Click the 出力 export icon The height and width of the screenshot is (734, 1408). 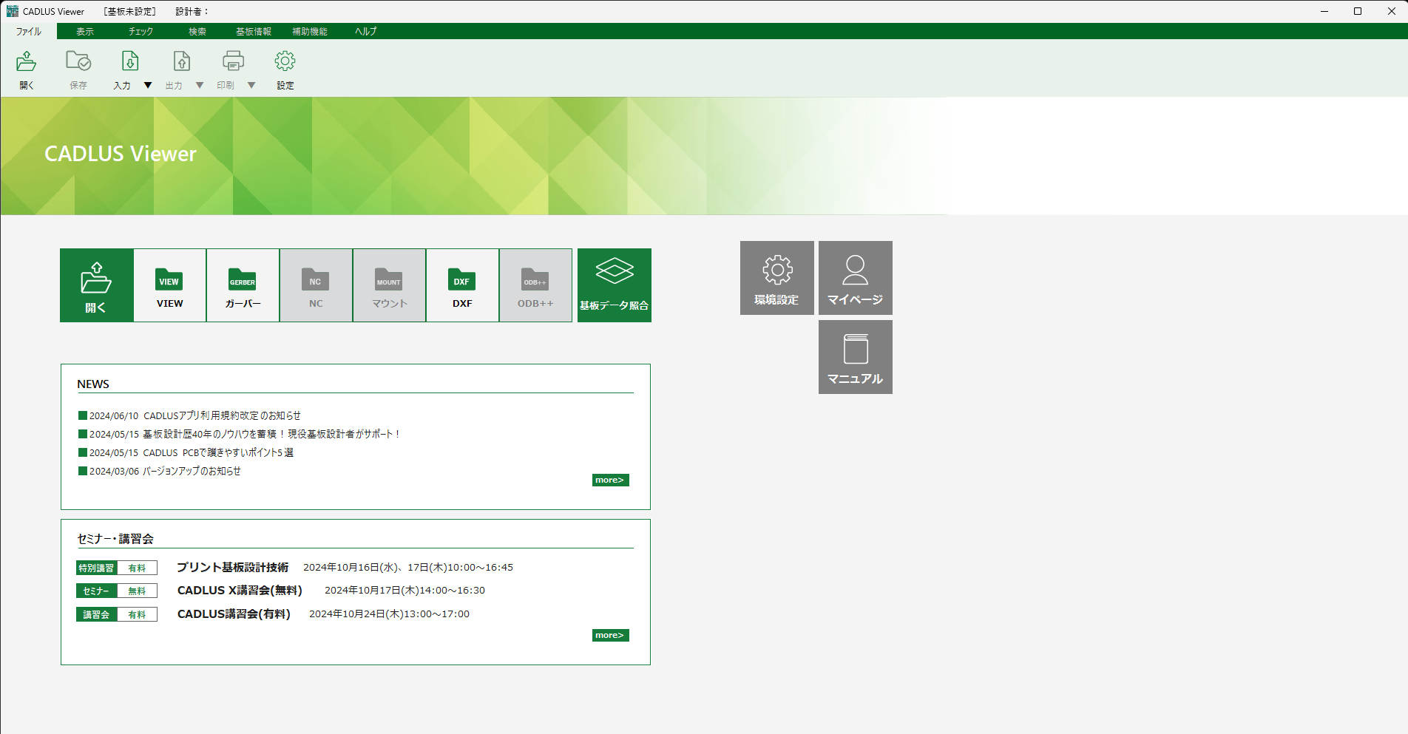click(x=182, y=61)
